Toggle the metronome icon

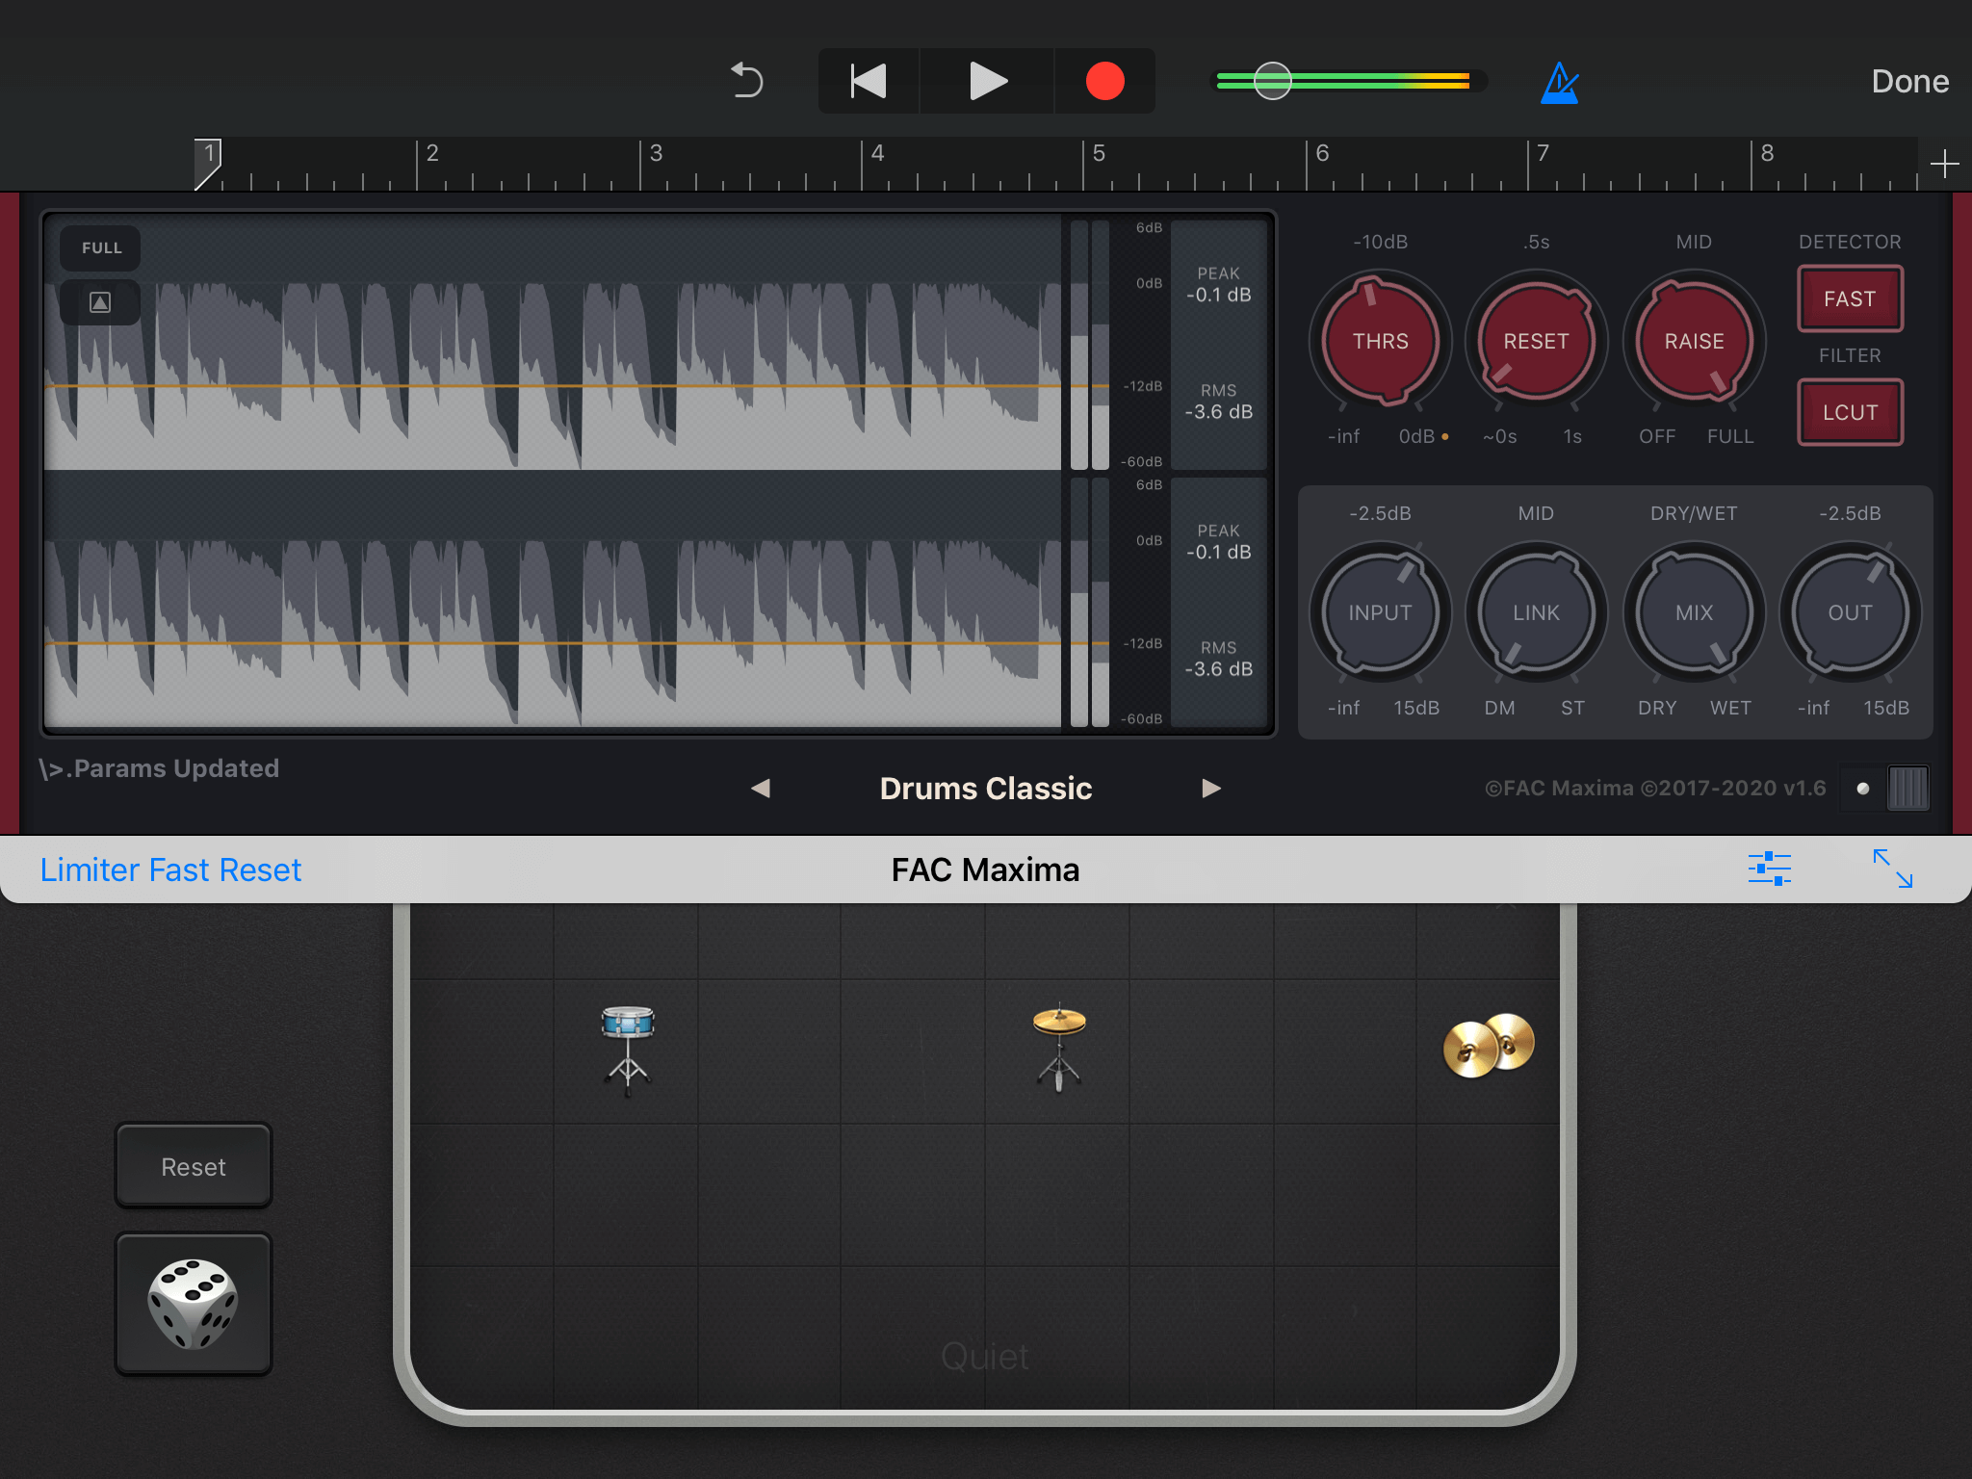tap(1560, 83)
